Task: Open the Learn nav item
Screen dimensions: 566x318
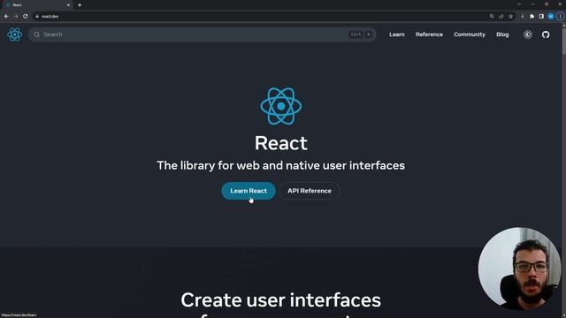Action: tap(397, 34)
